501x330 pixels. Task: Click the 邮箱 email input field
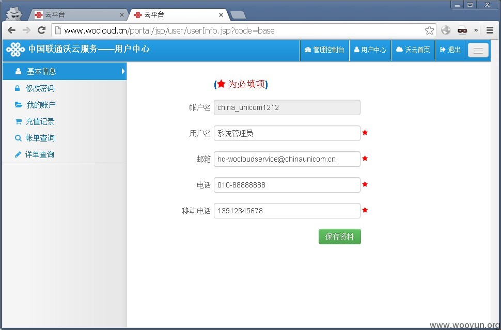pyautogui.click(x=287, y=159)
